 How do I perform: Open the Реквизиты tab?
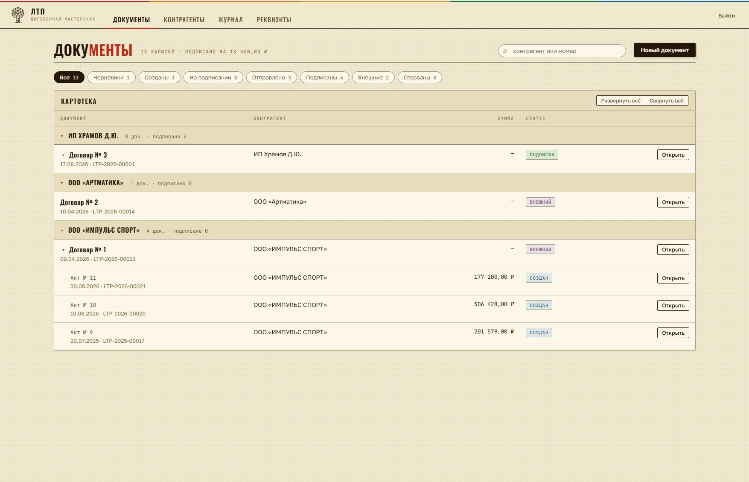pos(274,20)
